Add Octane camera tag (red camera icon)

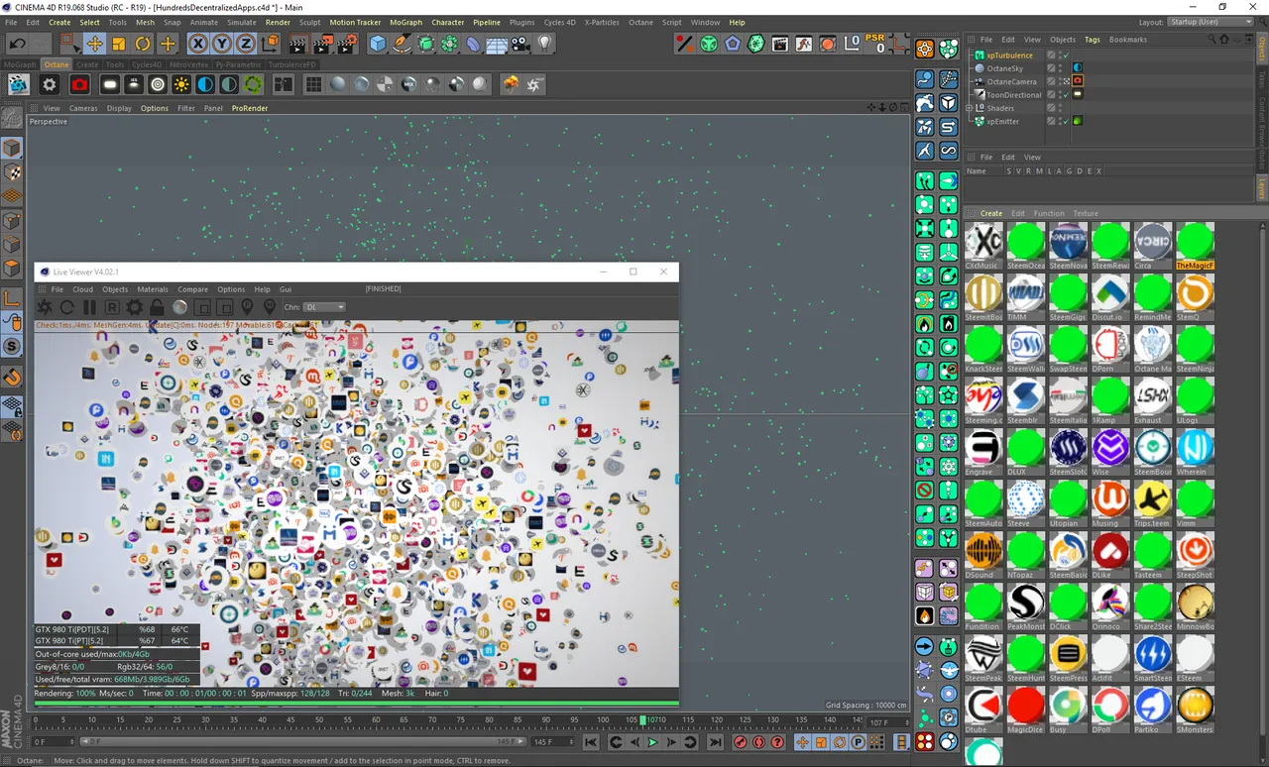tap(79, 85)
